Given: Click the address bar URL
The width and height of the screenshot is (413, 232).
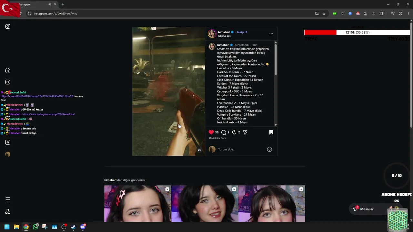Looking at the screenshot, I should (55, 14).
